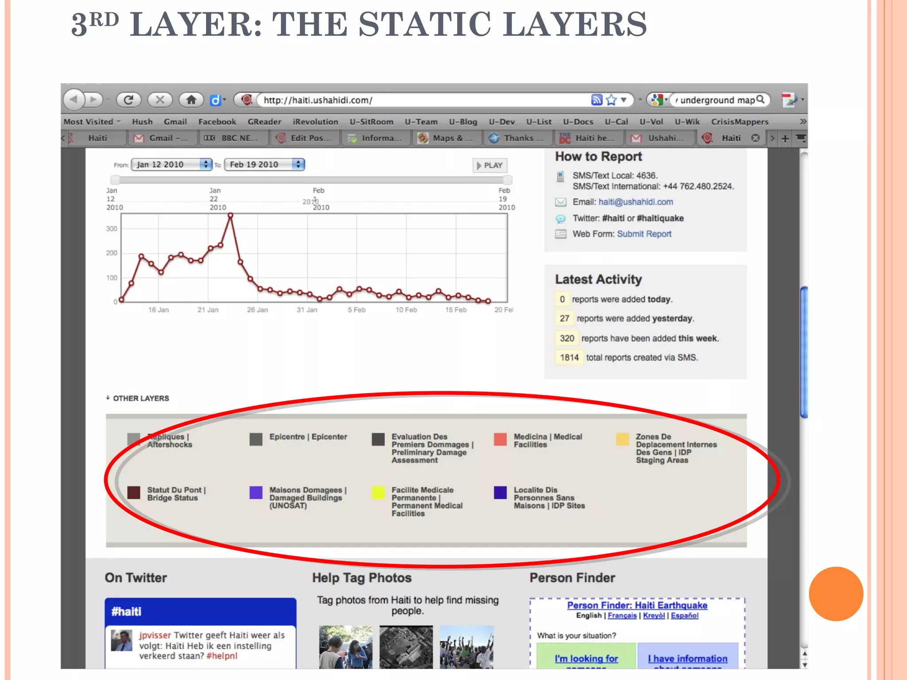Open the iRevolution bookmark

[x=315, y=122]
